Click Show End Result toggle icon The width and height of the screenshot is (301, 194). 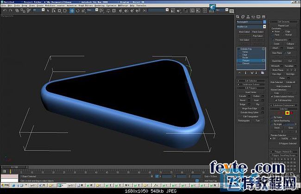(245, 73)
